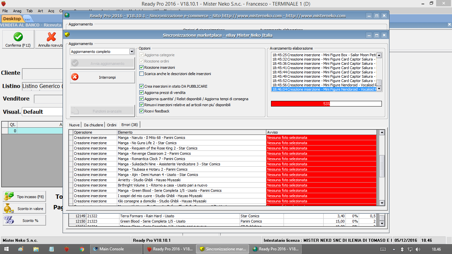Toggle Rimuovi inserzioni relative ad articoli checkbox
Screen dimensions: 452x254
142,105
